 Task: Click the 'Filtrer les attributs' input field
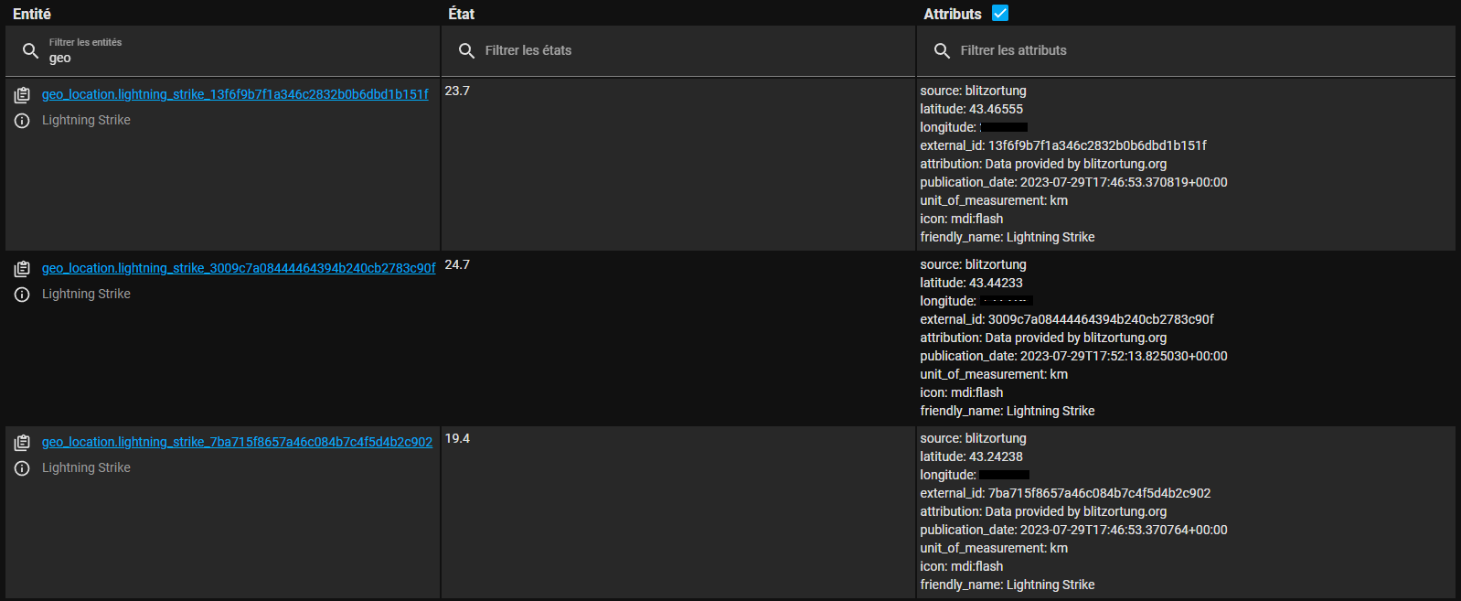pos(1189,50)
